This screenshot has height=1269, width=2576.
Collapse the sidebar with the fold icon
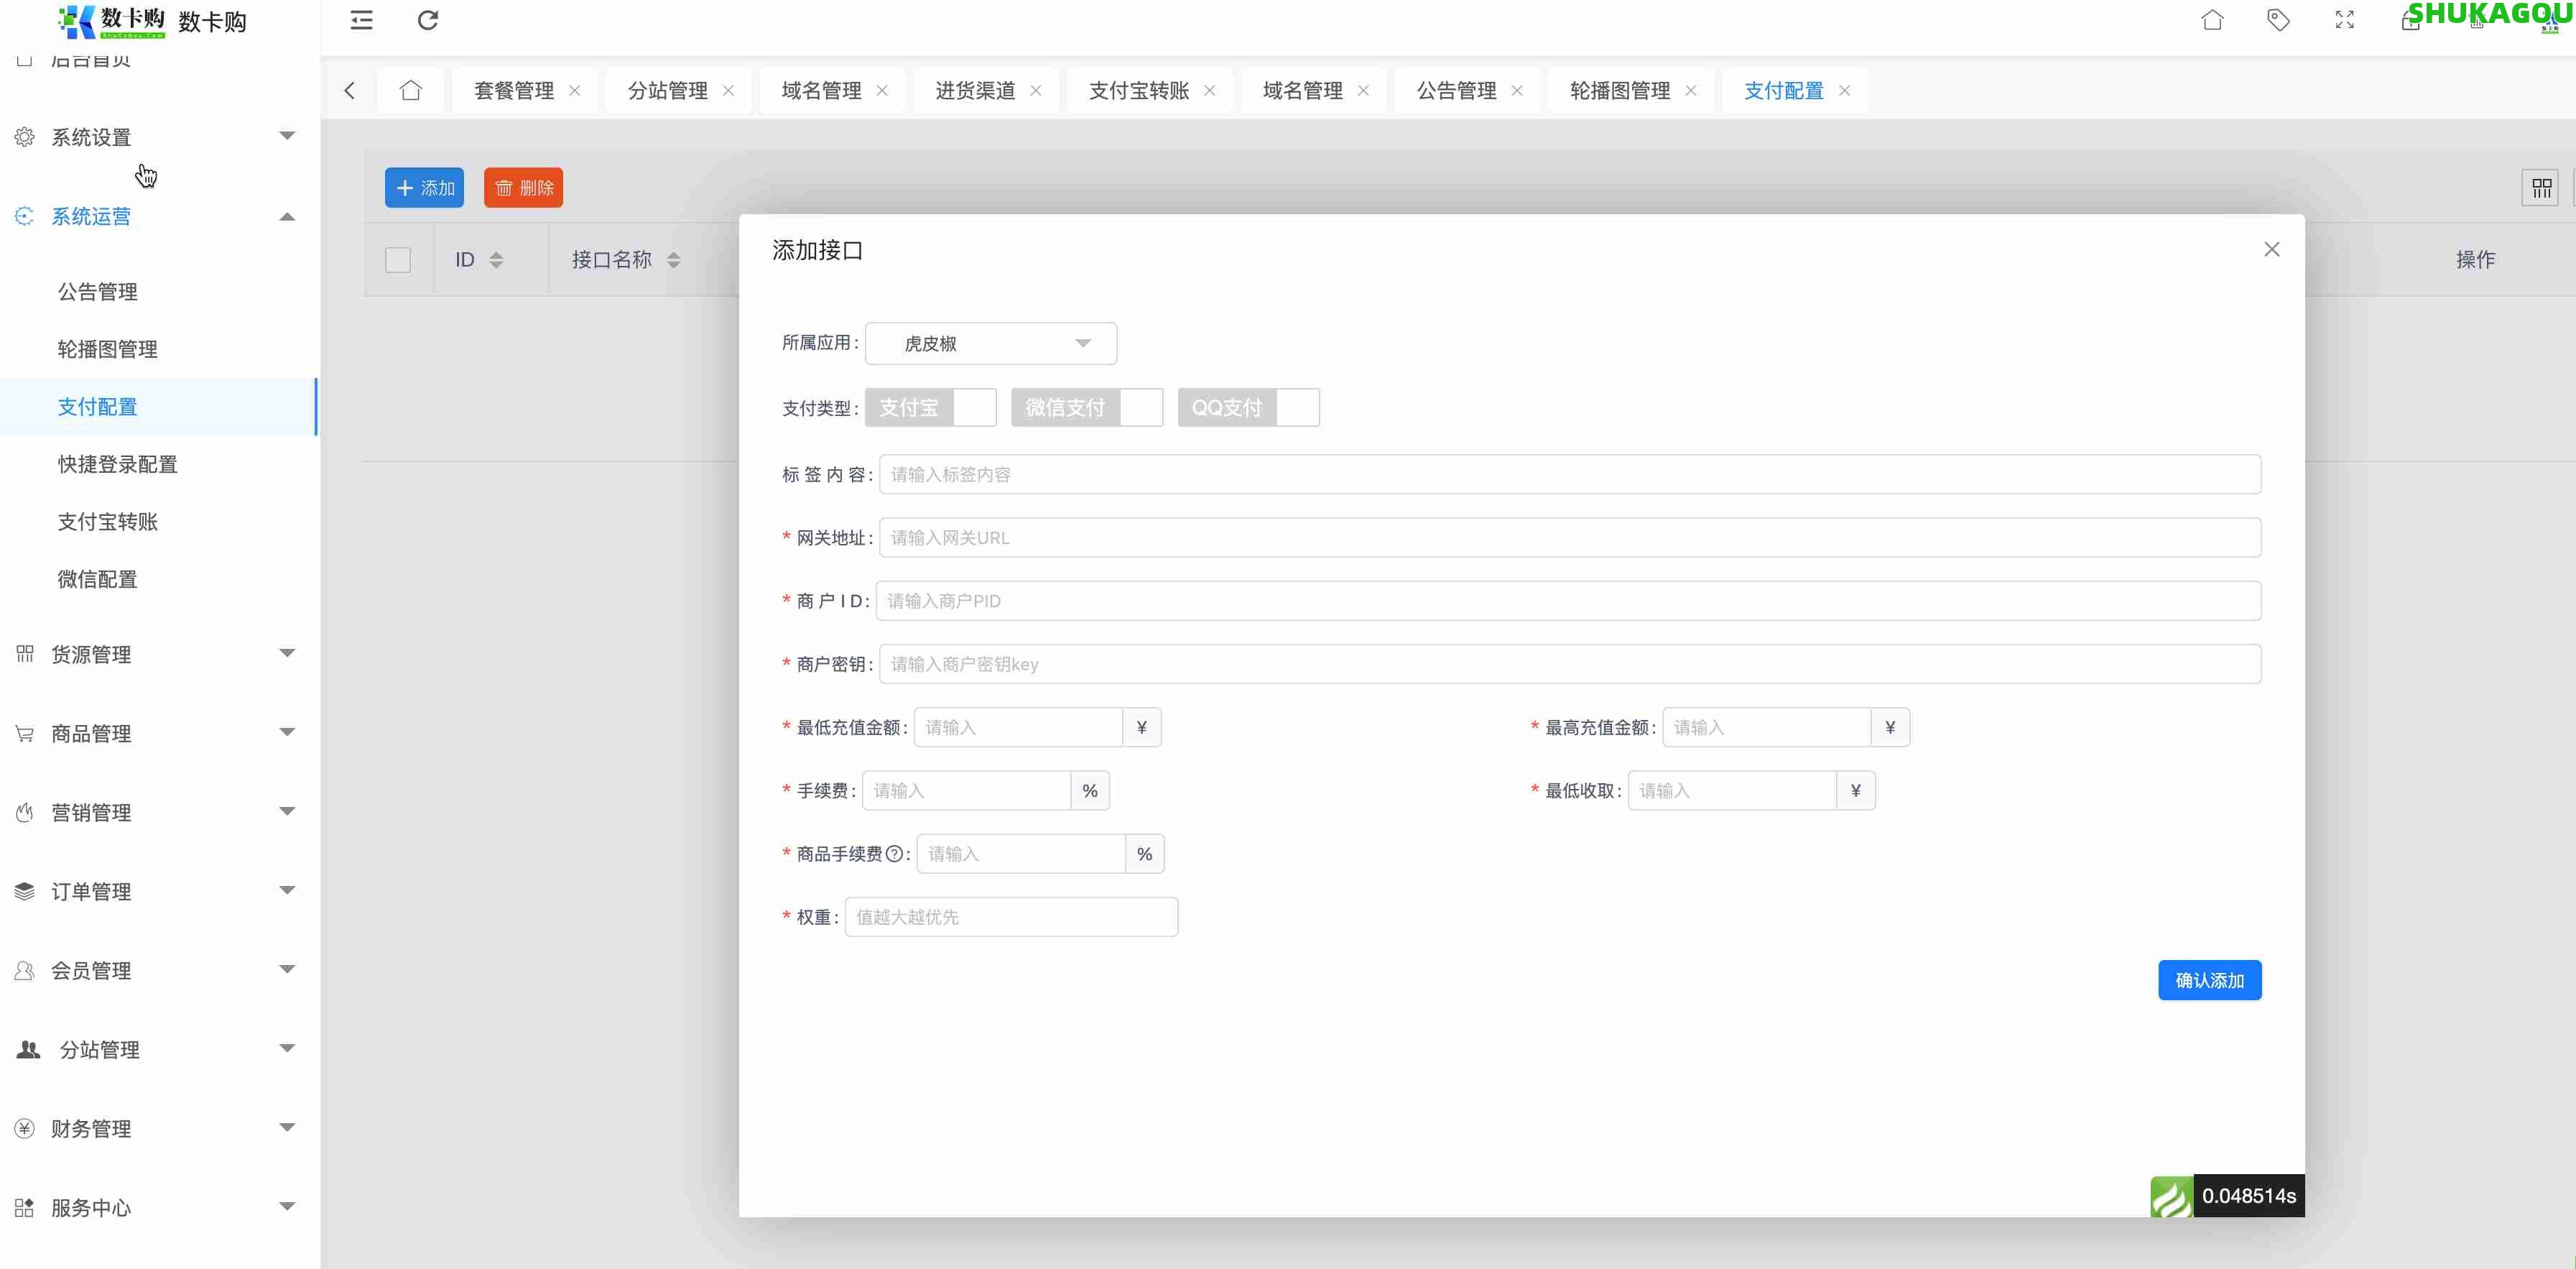click(361, 19)
